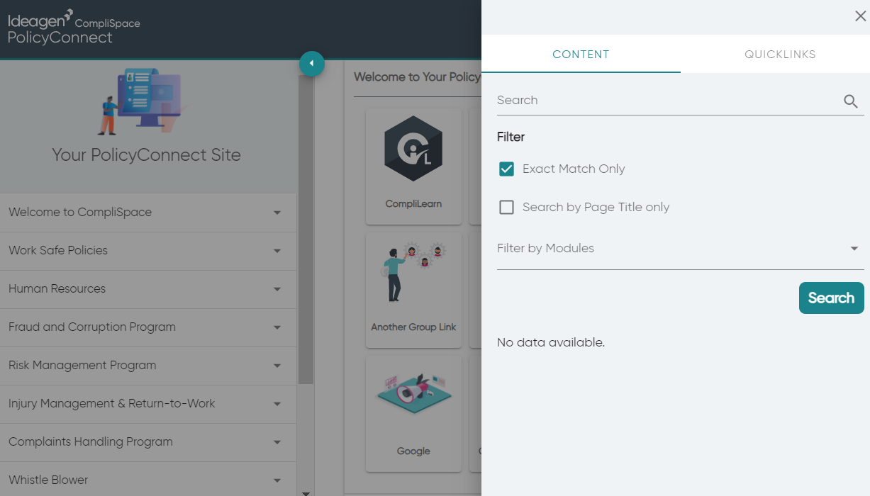Open the Google megaphone tile
Image resolution: width=870 pixels, height=496 pixels.
(x=413, y=414)
